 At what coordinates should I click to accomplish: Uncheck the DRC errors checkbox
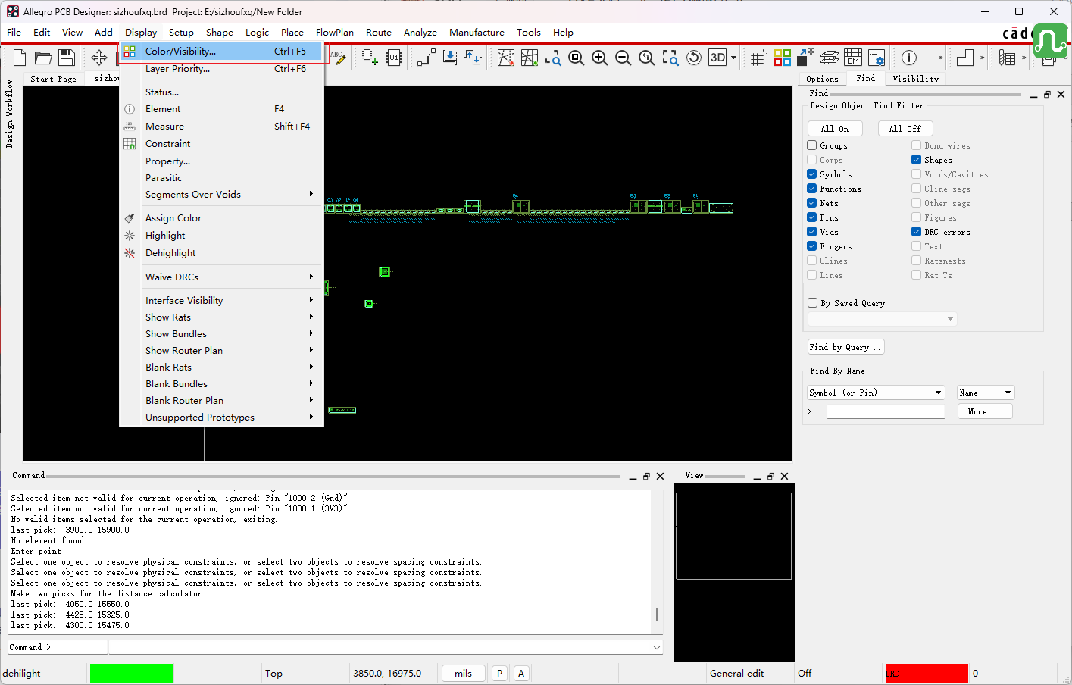pyautogui.click(x=917, y=232)
